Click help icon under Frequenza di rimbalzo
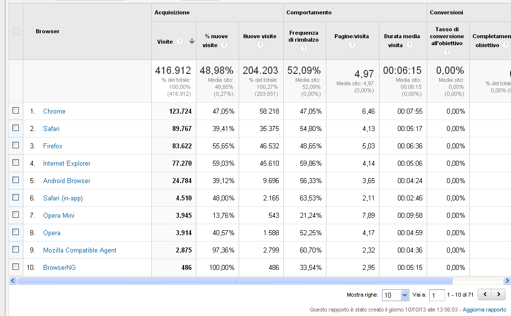The height and width of the screenshot is (316, 511). point(304,49)
